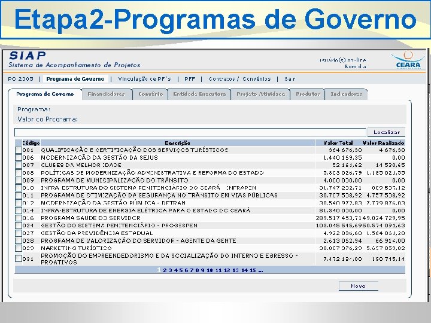This screenshot has height=323, width=431.
Task: Check box for Gestão da Previdência Estadual
Action: point(19,233)
